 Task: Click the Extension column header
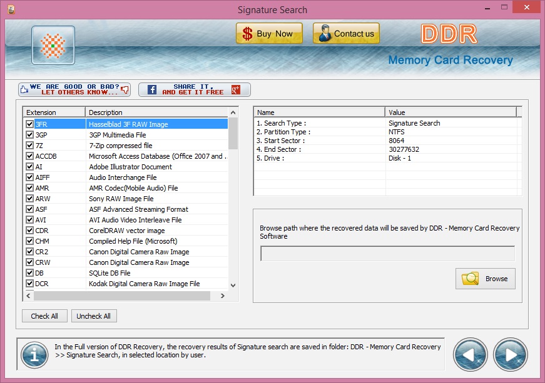point(54,112)
